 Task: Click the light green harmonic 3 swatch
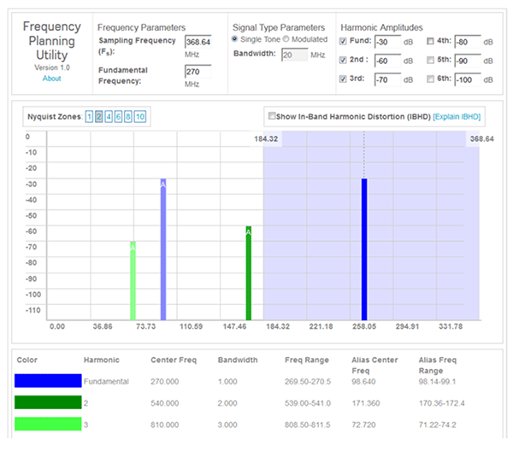48,424
